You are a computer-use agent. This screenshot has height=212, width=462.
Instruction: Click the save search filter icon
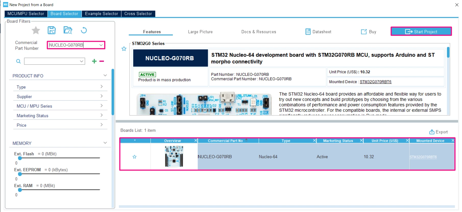52,30
